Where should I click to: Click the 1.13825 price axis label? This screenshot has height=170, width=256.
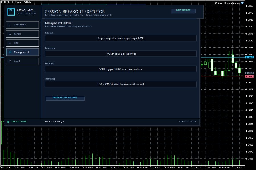pyautogui.click(x=249, y=159)
